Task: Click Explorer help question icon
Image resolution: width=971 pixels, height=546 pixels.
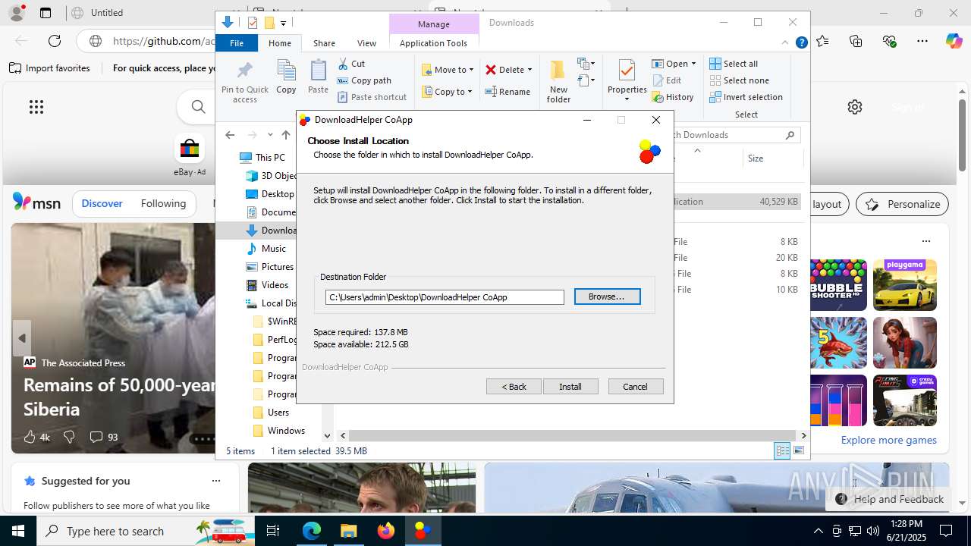Action: (801, 43)
